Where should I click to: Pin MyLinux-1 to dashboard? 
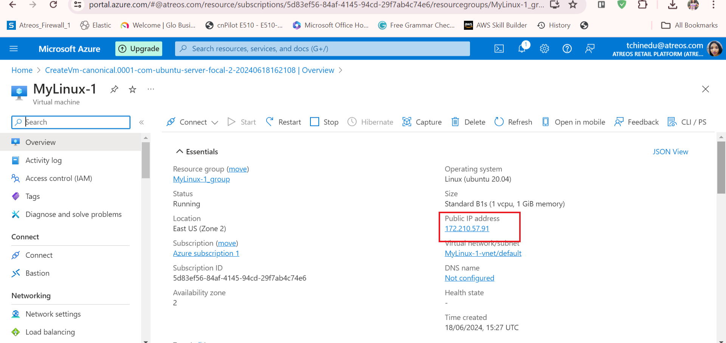point(114,89)
